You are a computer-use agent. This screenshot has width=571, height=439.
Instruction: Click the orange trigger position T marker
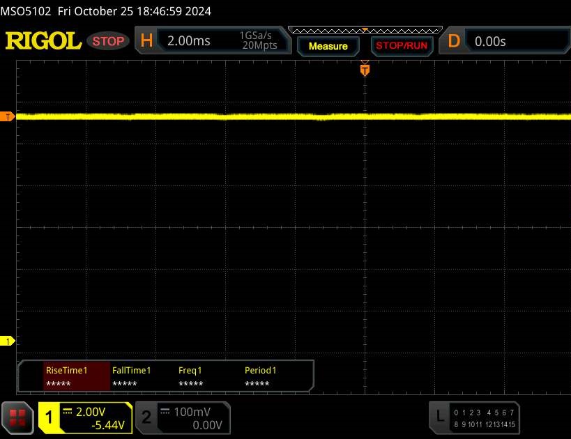click(365, 70)
